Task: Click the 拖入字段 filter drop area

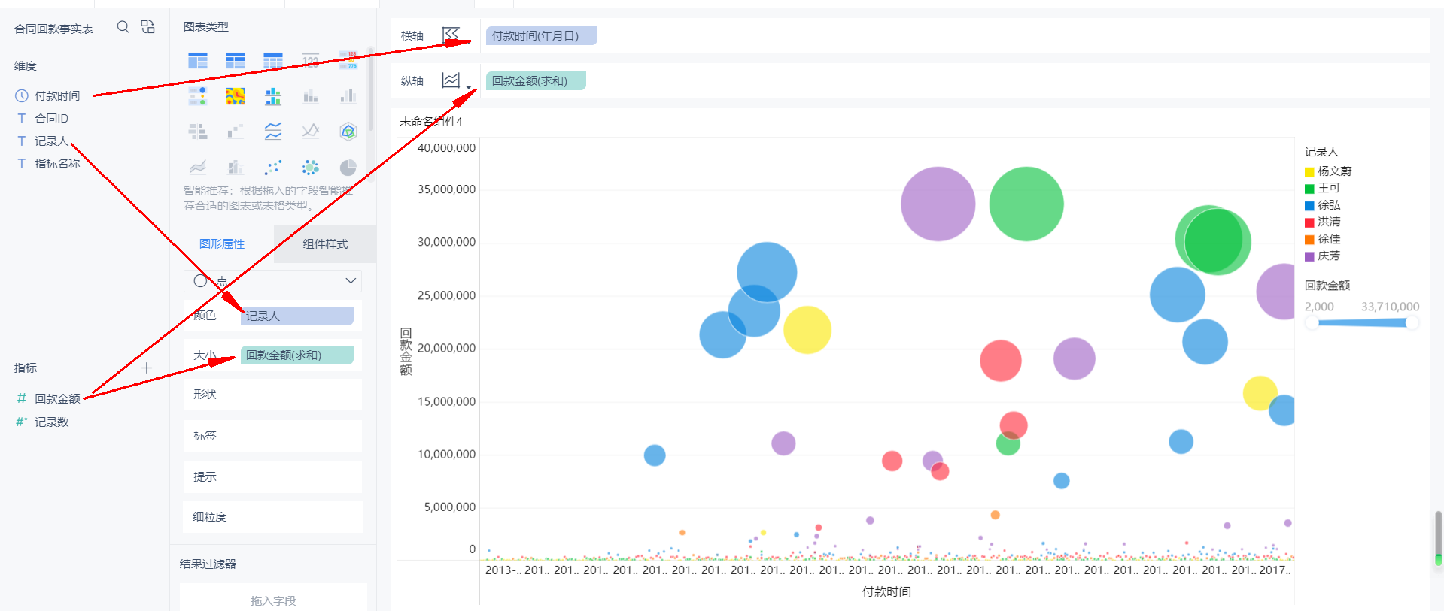Action: click(x=273, y=600)
